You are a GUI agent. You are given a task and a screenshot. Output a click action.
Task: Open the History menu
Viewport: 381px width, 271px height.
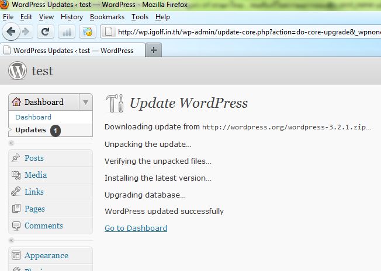72,17
